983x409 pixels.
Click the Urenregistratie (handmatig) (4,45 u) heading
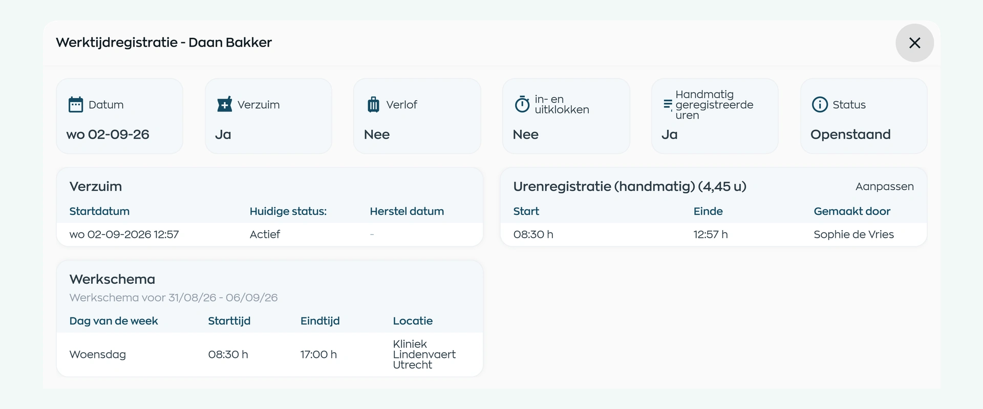point(630,187)
